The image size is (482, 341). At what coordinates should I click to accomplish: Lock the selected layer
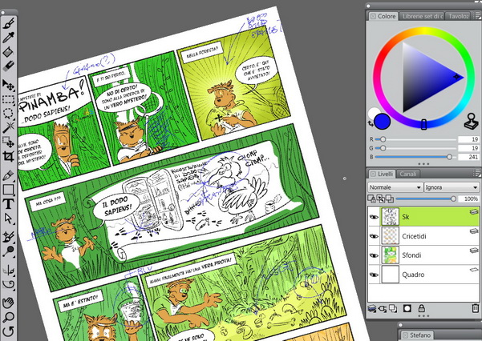tap(421, 308)
